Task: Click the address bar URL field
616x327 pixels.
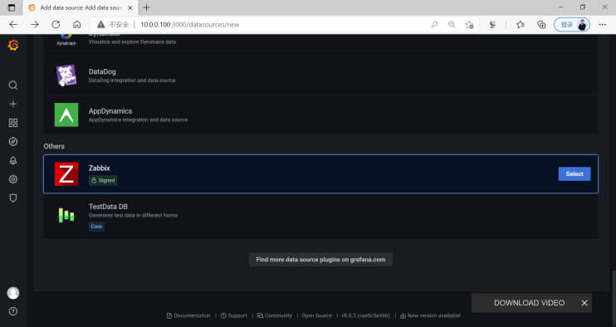Action: pos(190,24)
